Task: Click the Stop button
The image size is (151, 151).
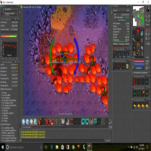Action: pyautogui.click(x=148, y=57)
